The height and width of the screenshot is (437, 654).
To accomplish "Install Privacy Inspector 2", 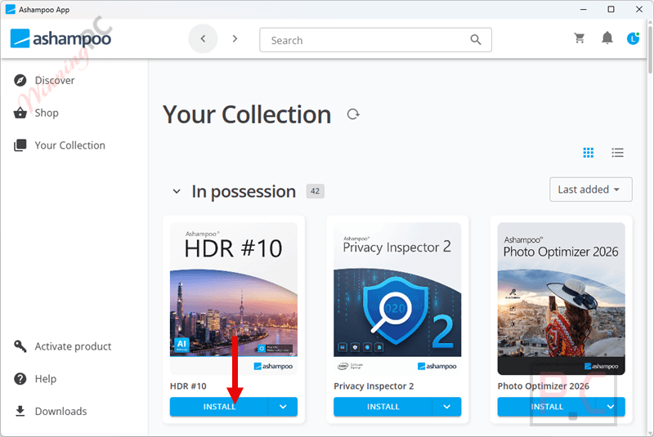I will click(x=383, y=407).
